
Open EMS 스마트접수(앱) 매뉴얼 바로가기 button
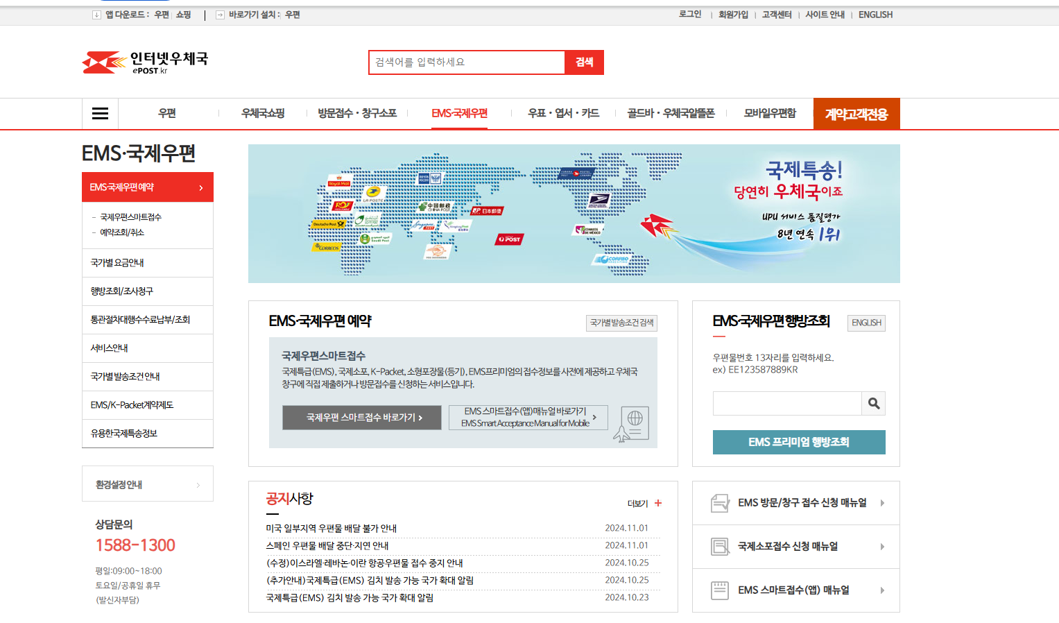point(528,418)
